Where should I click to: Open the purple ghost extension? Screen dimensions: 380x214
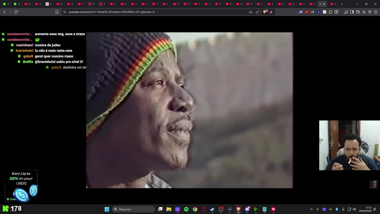click(x=301, y=12)
